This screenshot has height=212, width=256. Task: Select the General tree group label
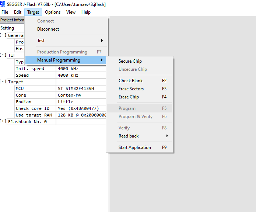point(16,35)
